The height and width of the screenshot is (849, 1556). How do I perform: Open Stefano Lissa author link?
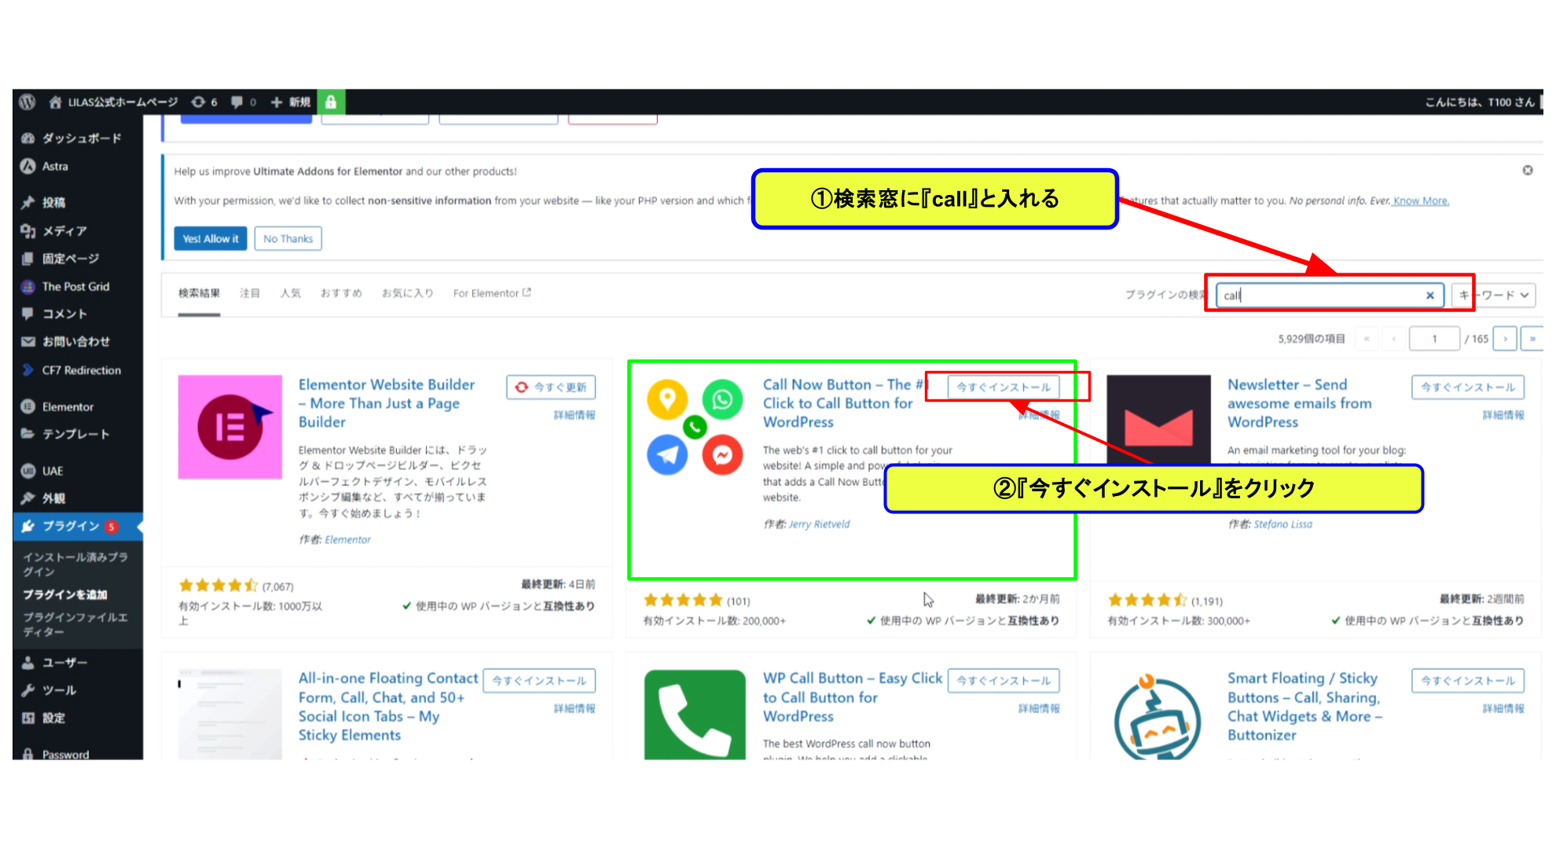pyautogui.click(x=1283, y=524)
